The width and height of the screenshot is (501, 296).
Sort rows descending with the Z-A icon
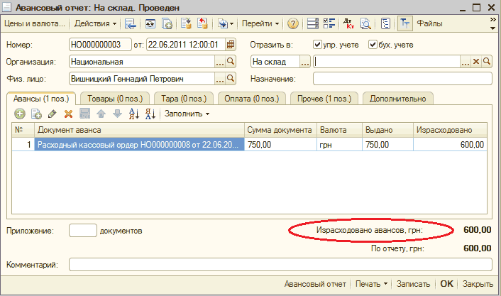pyautogui.click(x=149, y=114)
